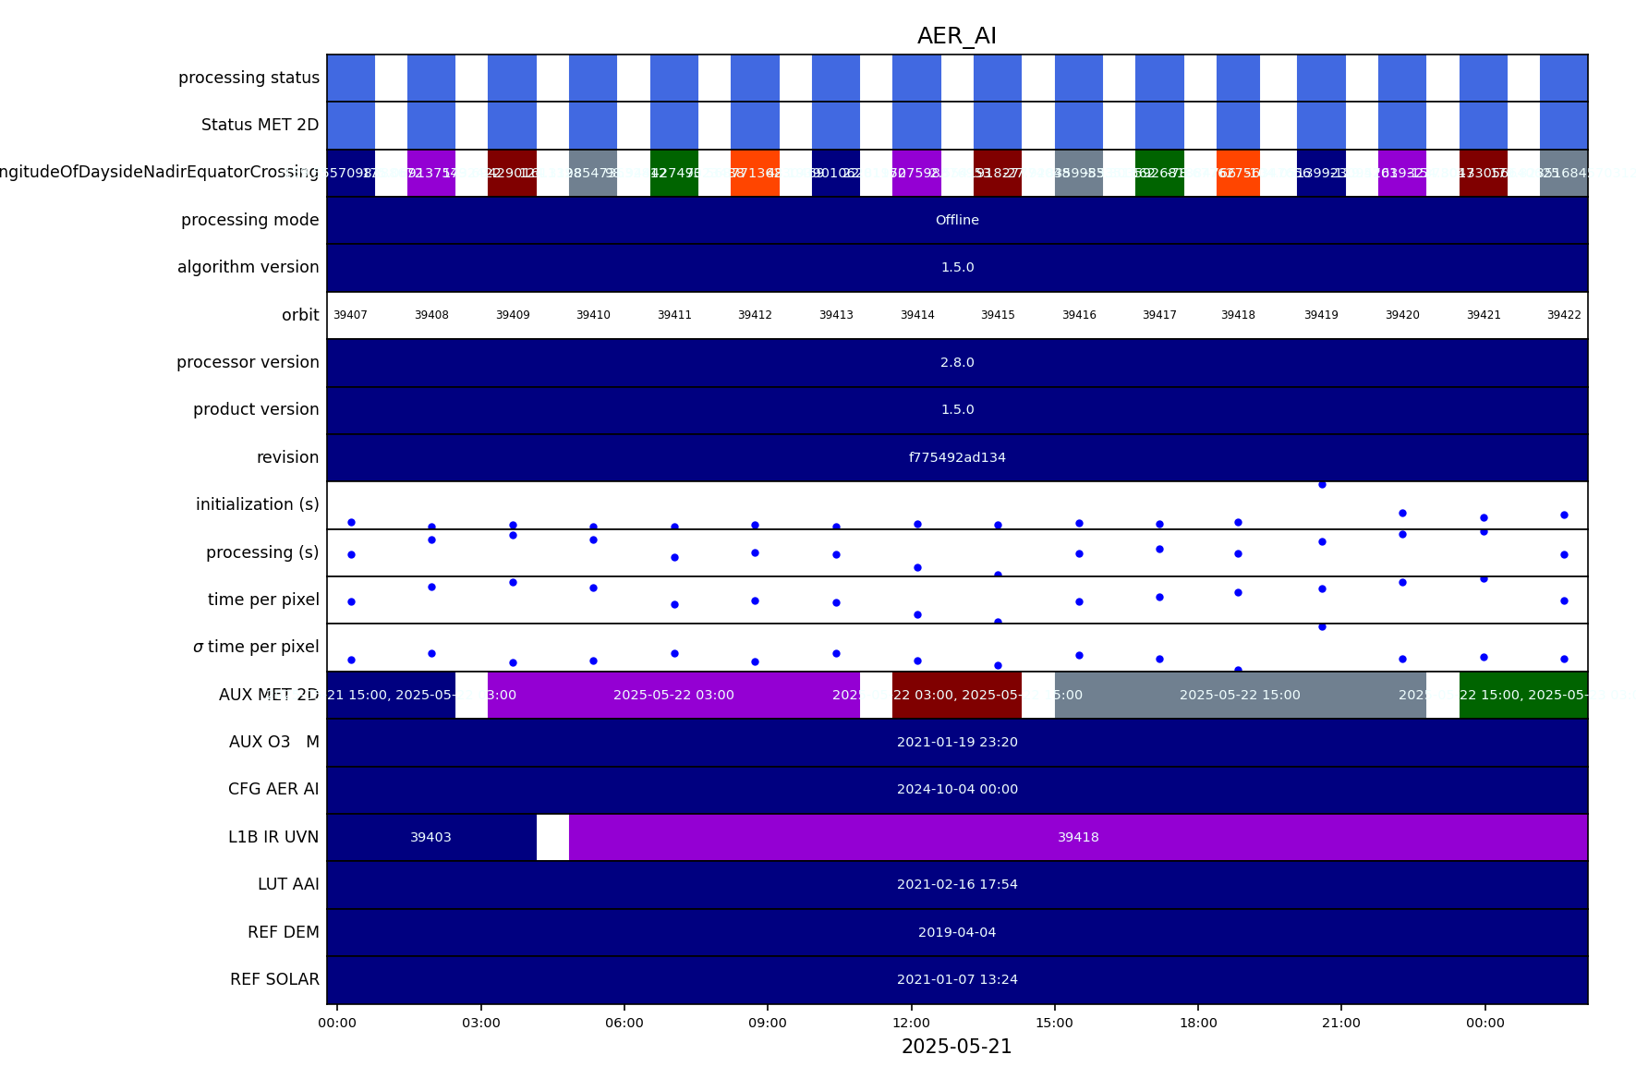Select the revision f775492ad134 label
The height and width of the screenshot is (1091, 1636).
(956, 457)
